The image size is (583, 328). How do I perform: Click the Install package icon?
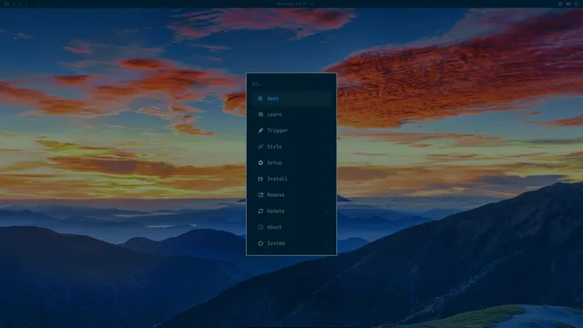pyautogui.click(x=261, y=179)
